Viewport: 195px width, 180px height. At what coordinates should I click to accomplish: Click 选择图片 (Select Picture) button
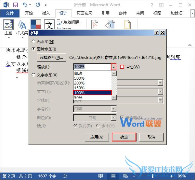point(51,58)
